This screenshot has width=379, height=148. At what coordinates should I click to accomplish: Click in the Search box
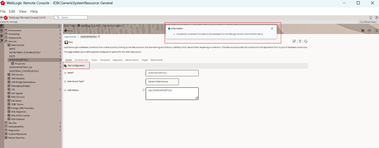click(x=71, y=17)
